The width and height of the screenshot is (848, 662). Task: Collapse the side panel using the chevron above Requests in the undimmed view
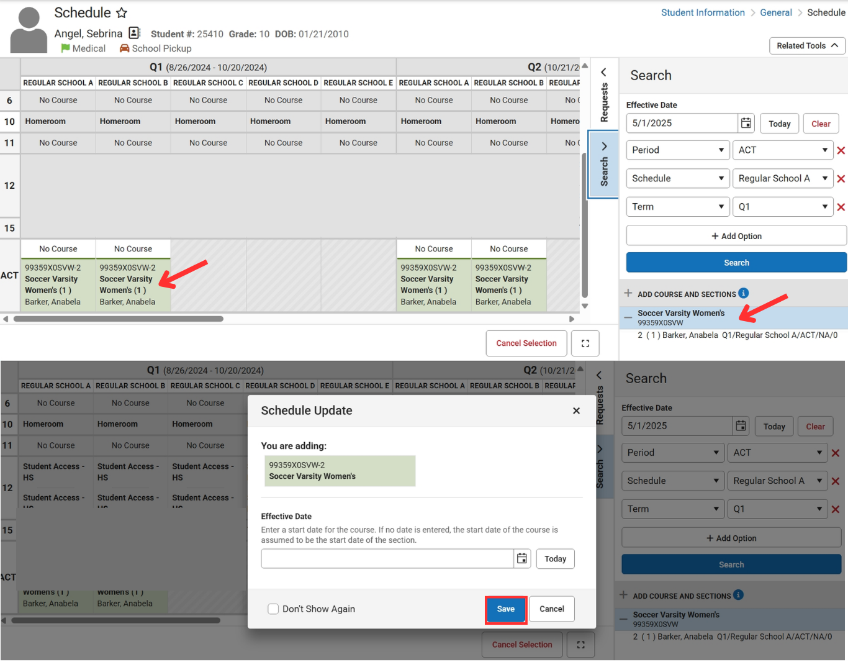point(603,72)
